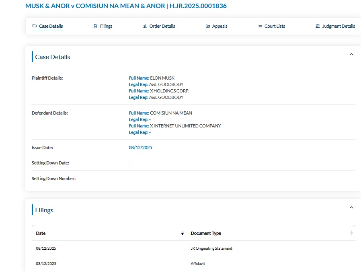Click the Date column header
This screenshot has width=361, height=271.
(x=41, y=233)
